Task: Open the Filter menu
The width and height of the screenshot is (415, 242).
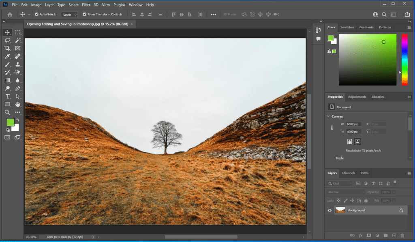Action: (x=86, y=5)
